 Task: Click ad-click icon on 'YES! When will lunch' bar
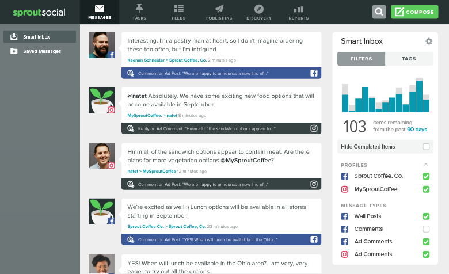(131, 239)
